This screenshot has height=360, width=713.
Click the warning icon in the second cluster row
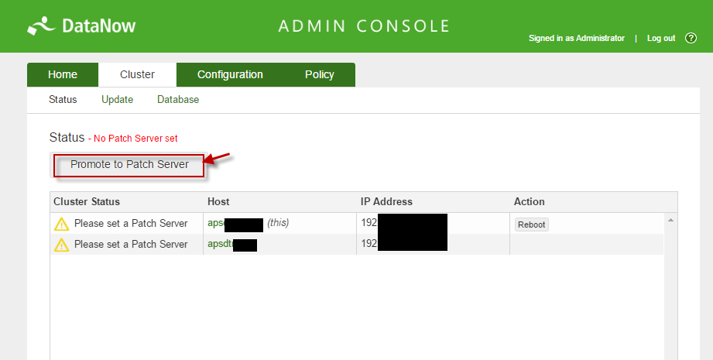[61, 245]
